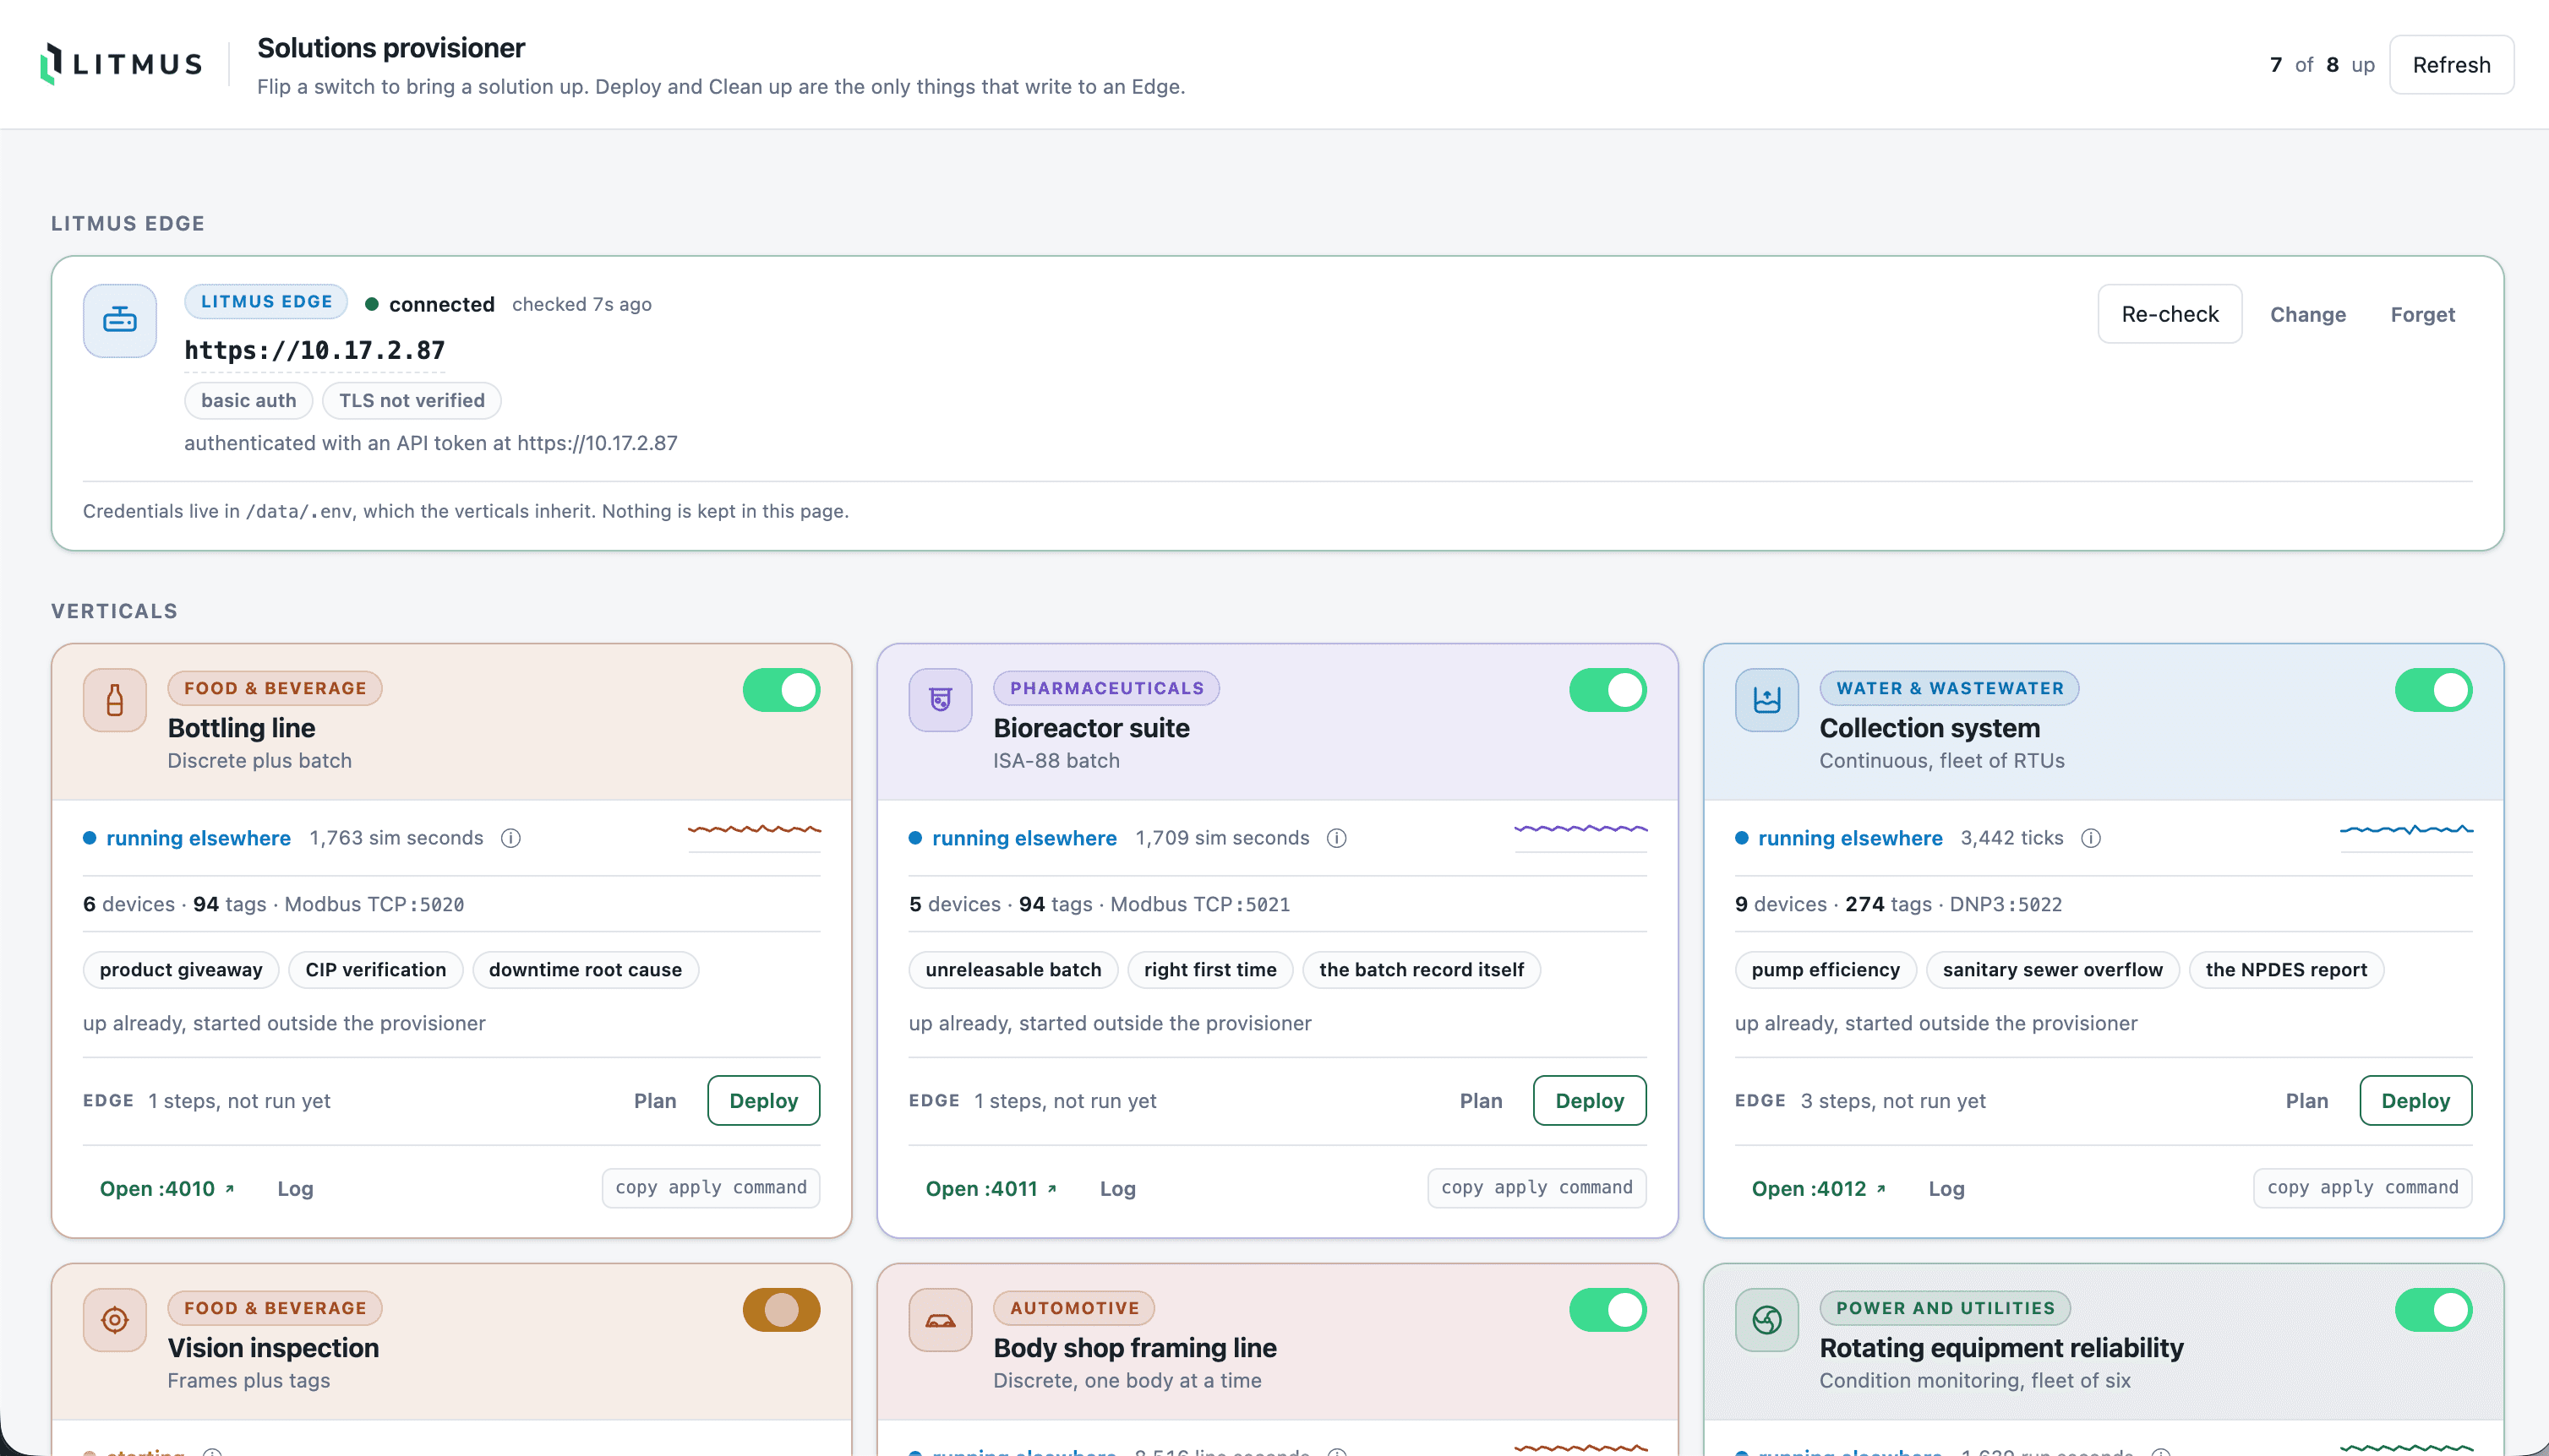
Task: Click the Collection system sparkline chart
Action: pos(2406,836)
